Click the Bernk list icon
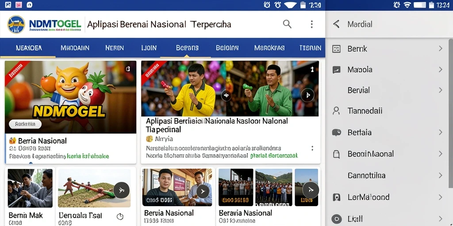Viewport: 453px width, 226px height. coord(336,49)
